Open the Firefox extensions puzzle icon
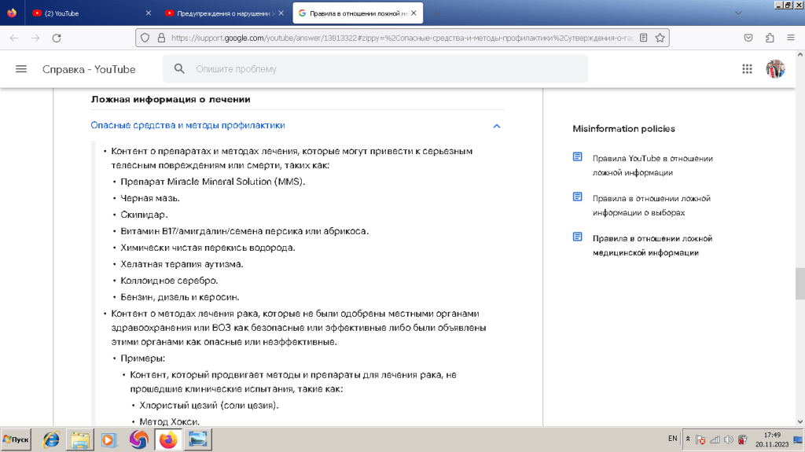 click(770, 38)
